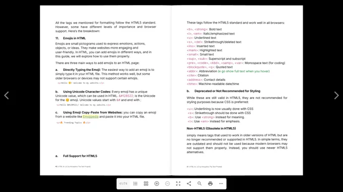The height and width of the screenshot is (192, 343).
Task: Click the 41/74 page number field
Action: coord(123,183)
